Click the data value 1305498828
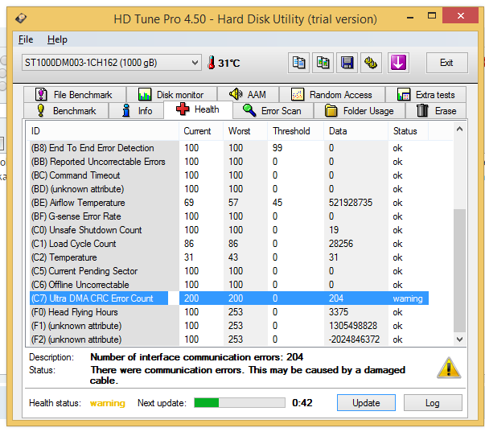The width and height of the screenshot is (485, 432). coord(353,326)
